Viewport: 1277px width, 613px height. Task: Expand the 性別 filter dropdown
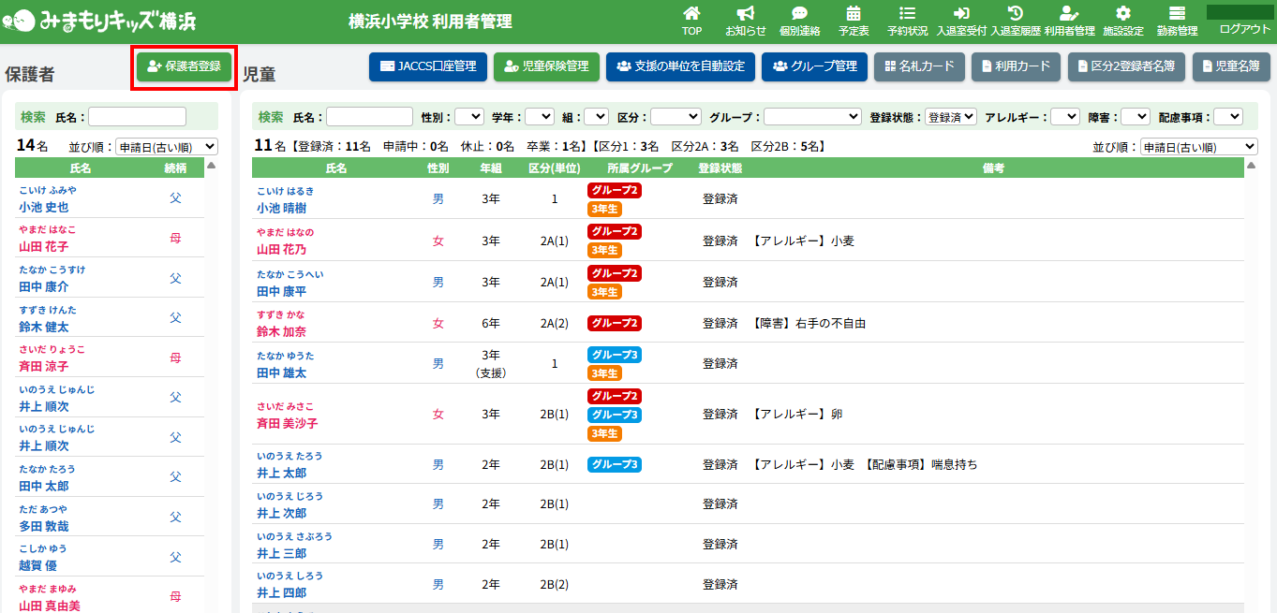468,117
